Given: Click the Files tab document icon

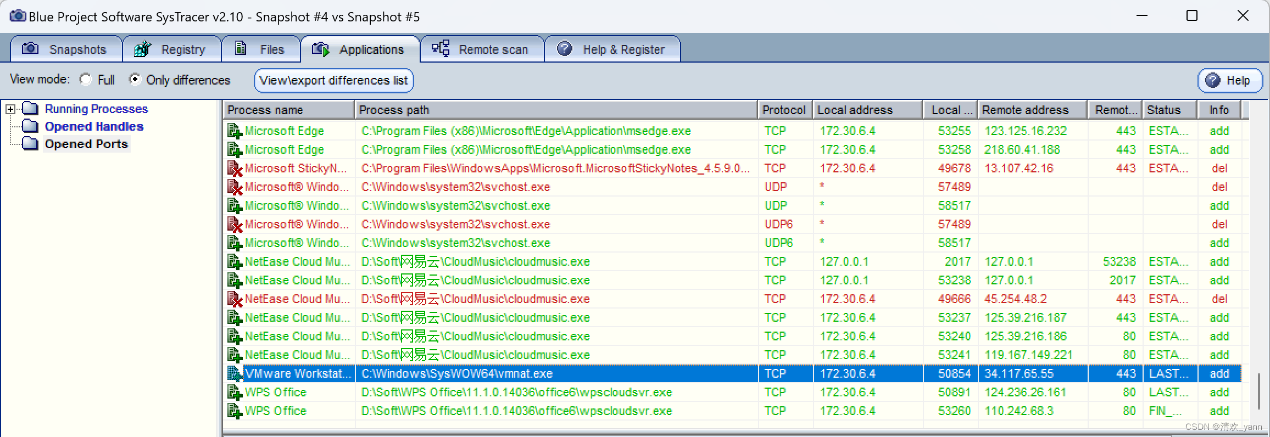Looking at the screenshot, I should tap(241, 48).
